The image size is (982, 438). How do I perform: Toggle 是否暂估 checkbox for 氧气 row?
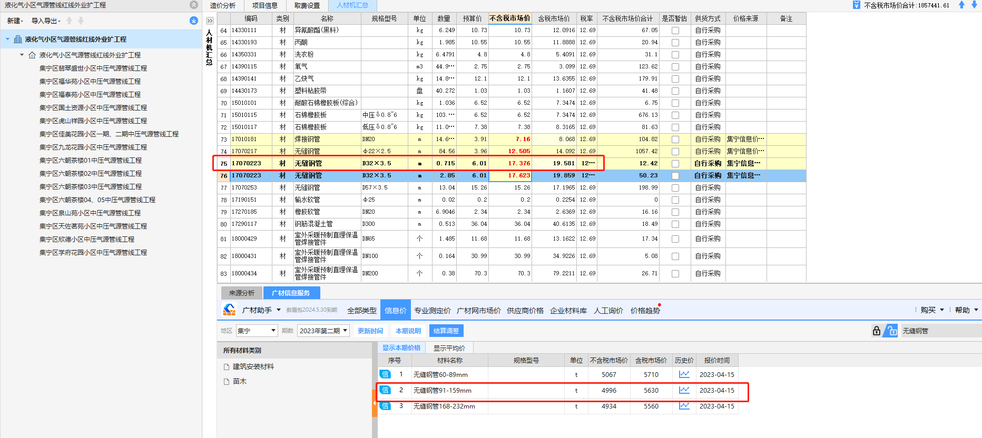click(675, 67)
